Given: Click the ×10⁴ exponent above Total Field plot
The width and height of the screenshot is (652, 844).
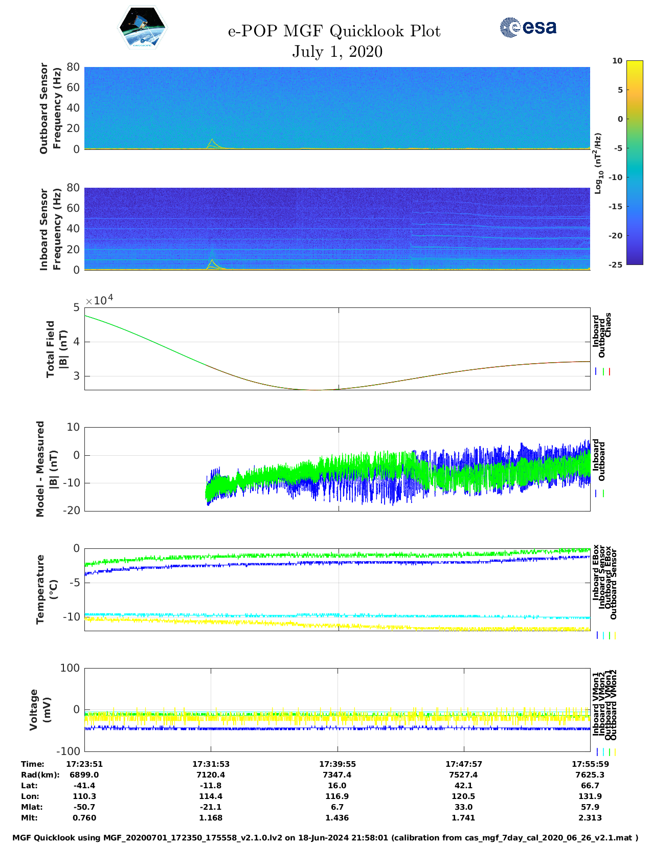Looking at the screenshot, I should point(99,300).
